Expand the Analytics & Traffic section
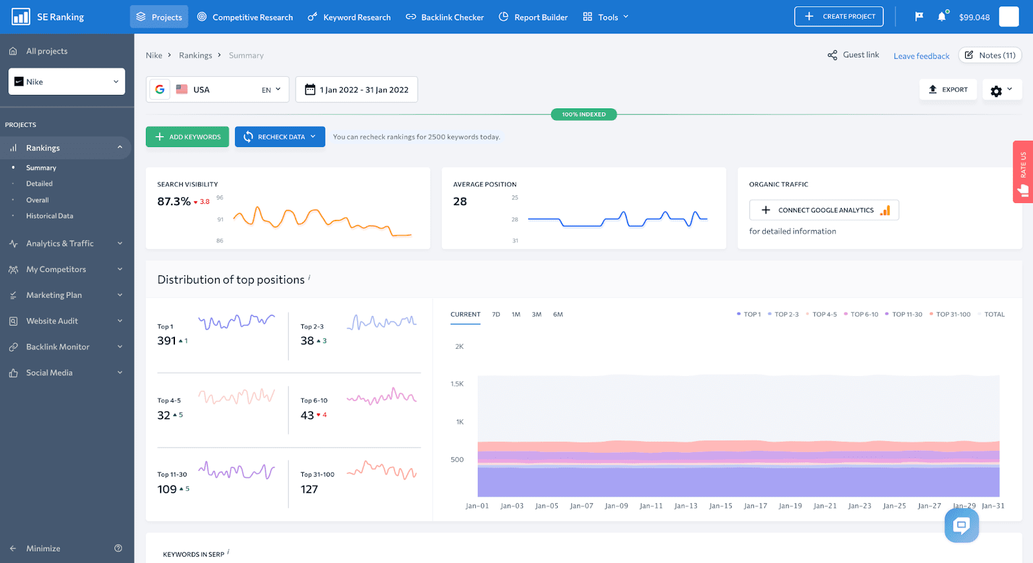 click(119, 244)
